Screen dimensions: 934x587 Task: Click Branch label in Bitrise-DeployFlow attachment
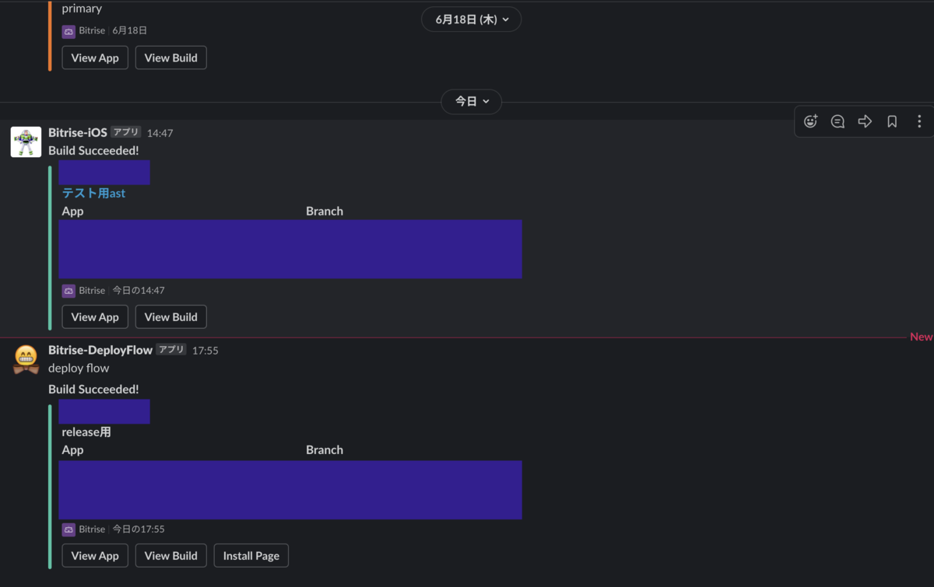[325, 450]
